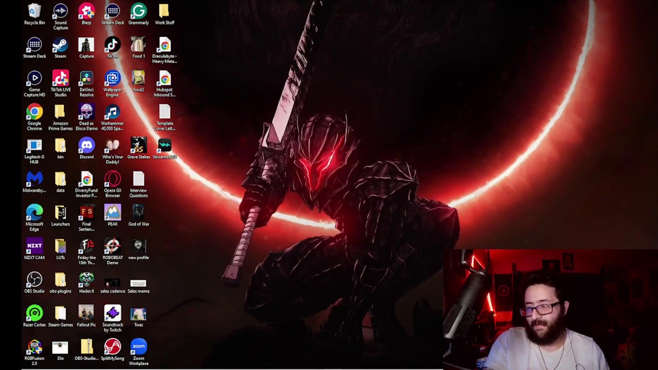
Task: Launch Microsoft Edge from the desktop
Action: [34, 218]
